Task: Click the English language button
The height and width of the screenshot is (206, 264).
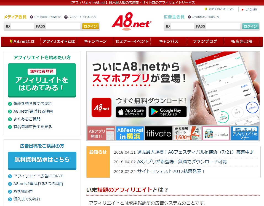Action: (x=249, y=9)
